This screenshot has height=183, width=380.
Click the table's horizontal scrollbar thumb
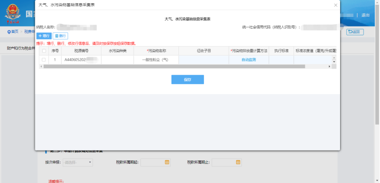(174, 66)
